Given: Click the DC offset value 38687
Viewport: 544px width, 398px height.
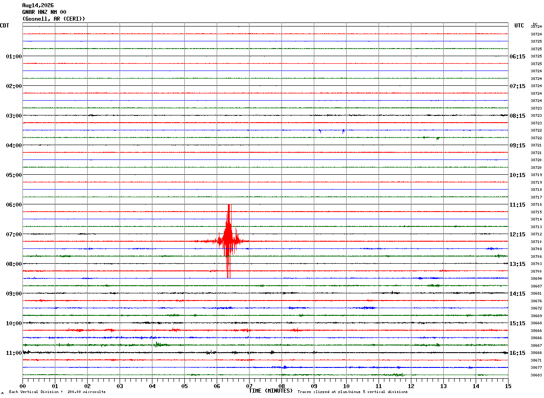Looking at the screenshot, I should coord(536,286).
